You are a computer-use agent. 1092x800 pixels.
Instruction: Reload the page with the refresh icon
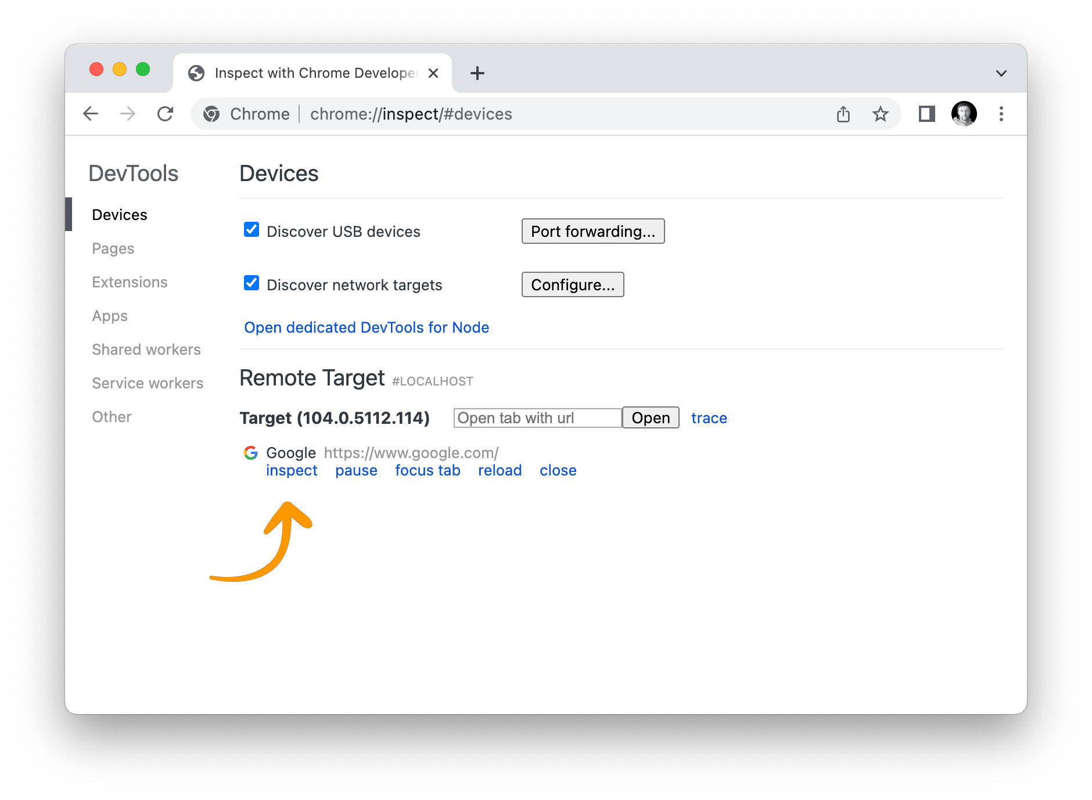point(166,114)
